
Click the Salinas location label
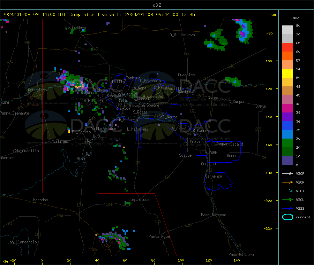[60, 141]
